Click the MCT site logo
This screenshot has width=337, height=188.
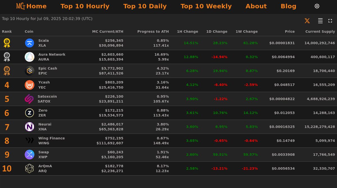[21, 6]
